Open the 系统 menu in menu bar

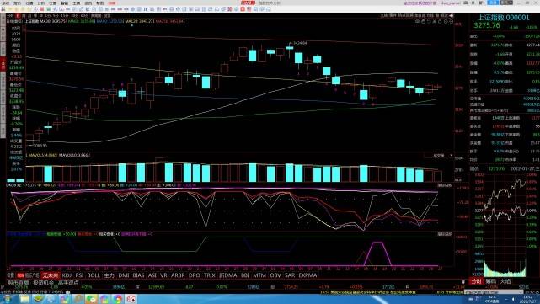pos(6,3)
